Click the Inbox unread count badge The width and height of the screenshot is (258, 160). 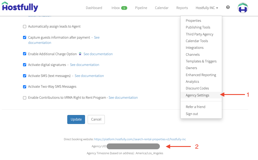coord(124,8)
